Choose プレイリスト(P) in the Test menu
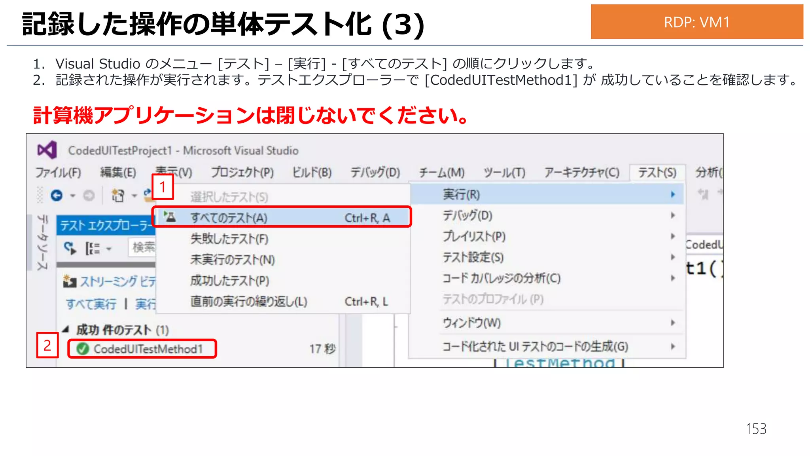Image resolution: width=810 pixels, height=456 pixels. 547,236
